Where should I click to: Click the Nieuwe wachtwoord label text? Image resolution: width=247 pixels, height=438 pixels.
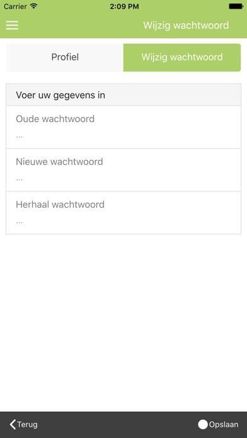pyautogui.click(x=59, y=162)
